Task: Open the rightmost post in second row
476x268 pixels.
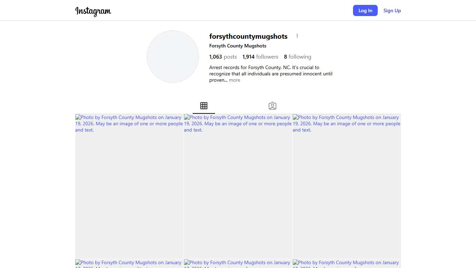Action: [347, 264]
